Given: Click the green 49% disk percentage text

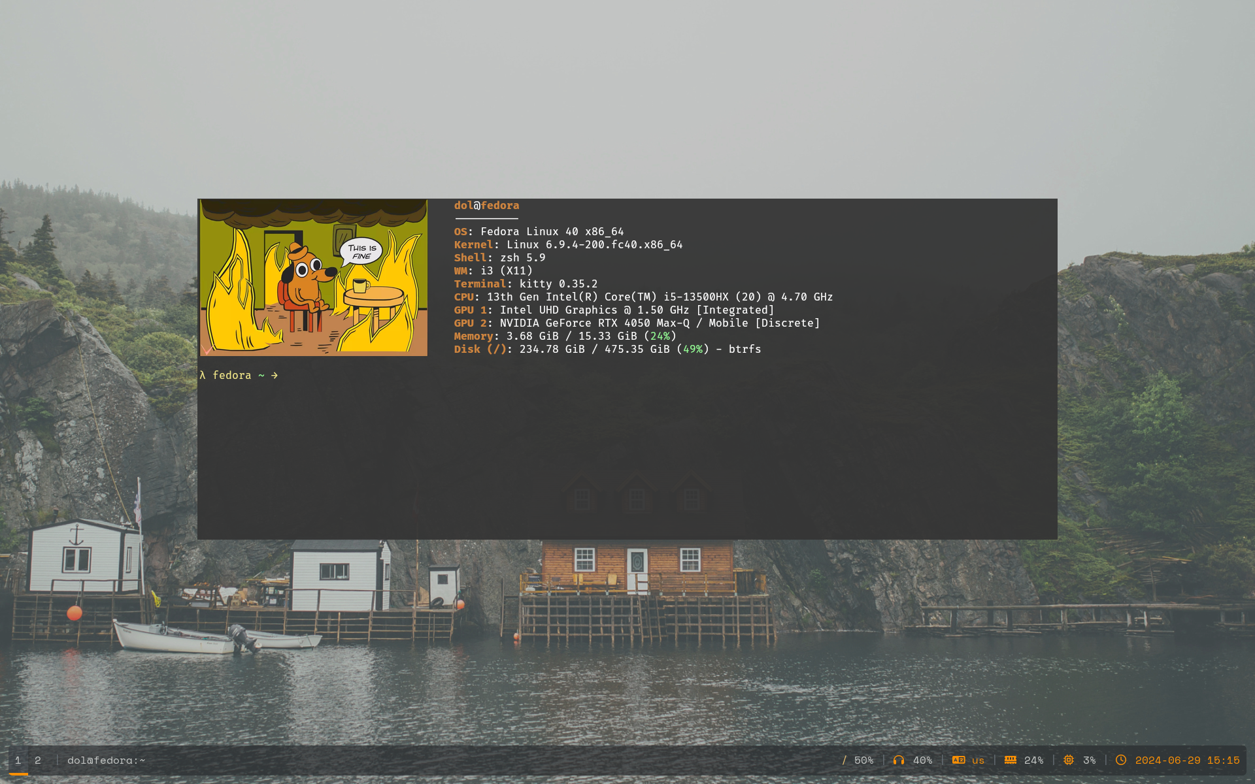Looking at the screenshot, I should point(693,349).
